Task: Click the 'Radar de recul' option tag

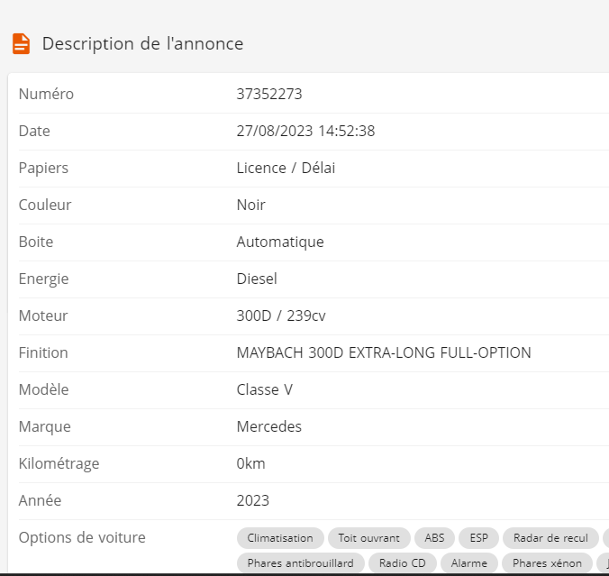Action: pyautogui.click(x=550, y=538)
